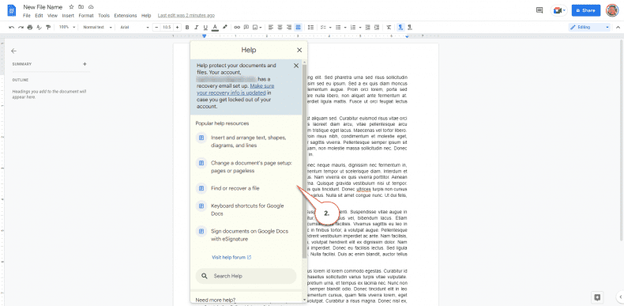This screenshot has width=624, height=306.
Task: Toggle underline formatting
Action: pos(205,28)
